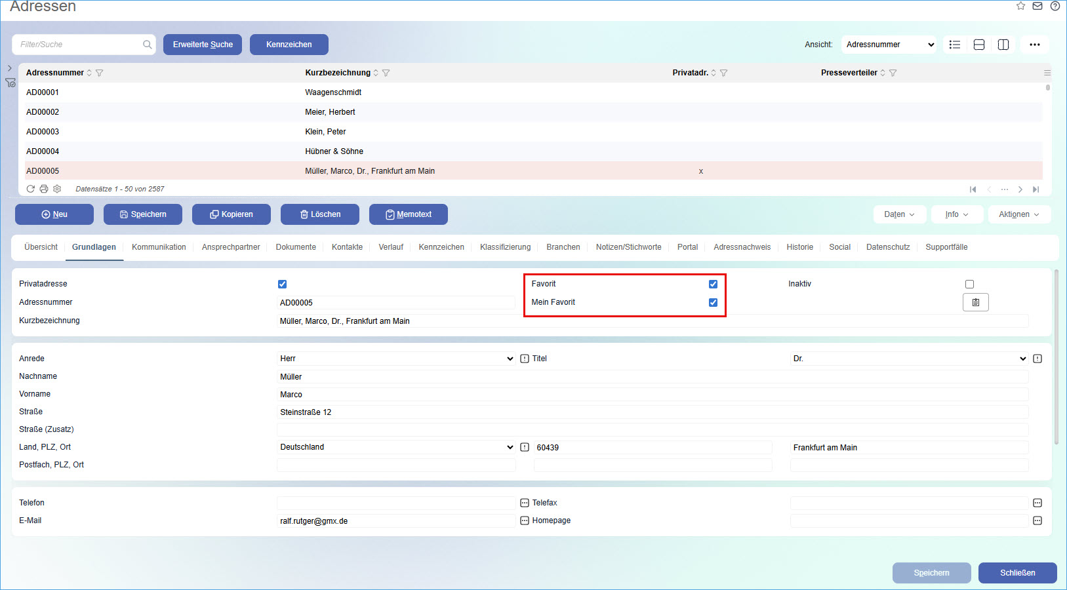This screenshot has width=1067, height=590.
Task: Refresh the address list
Action: [x=30, y=189]
